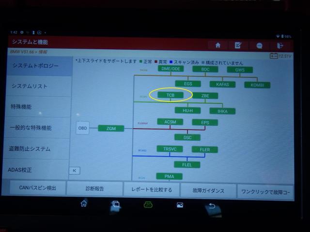
Task: Tap green 正常 legend swatch
Action: [x=141, y=61]
